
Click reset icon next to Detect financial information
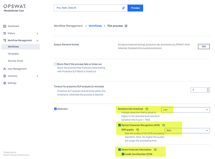point(155,150)
